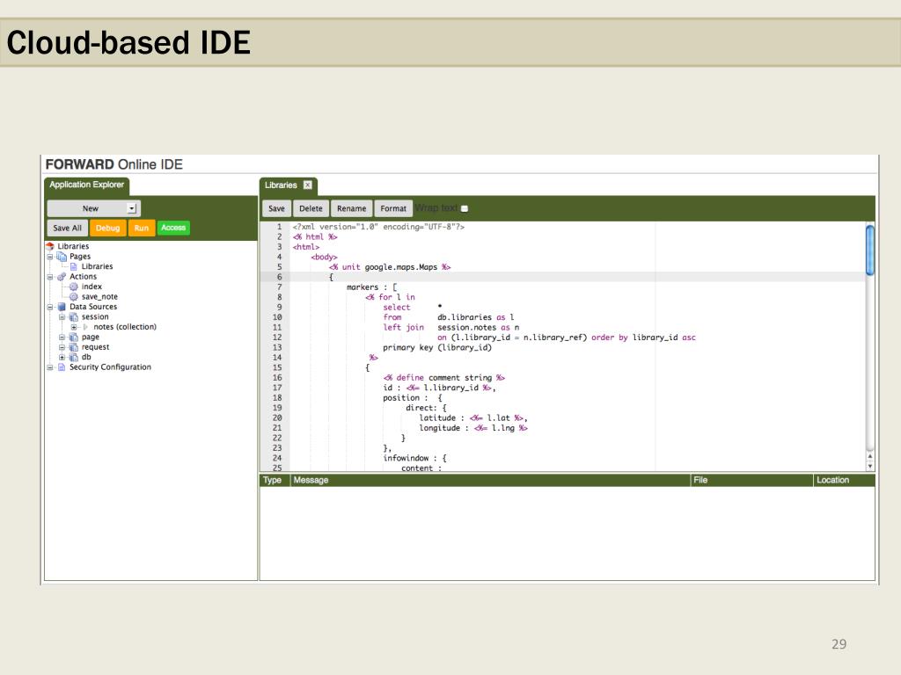Select the Libraries editor tab
Image resolution: width=901 pixels, height=675 pixels.
pyautogui.click(x=288, y=185)
